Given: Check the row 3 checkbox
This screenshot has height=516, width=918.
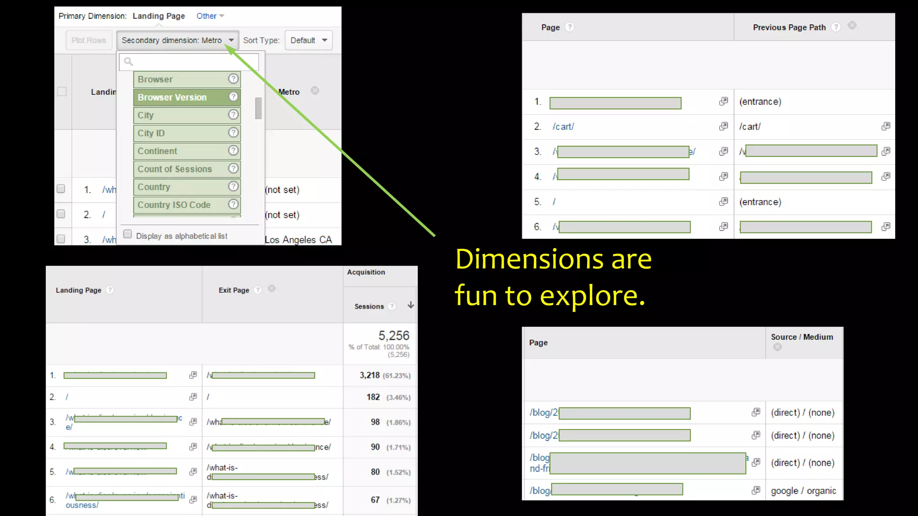Looking at the screenshot, I should (x=61, y=239).
